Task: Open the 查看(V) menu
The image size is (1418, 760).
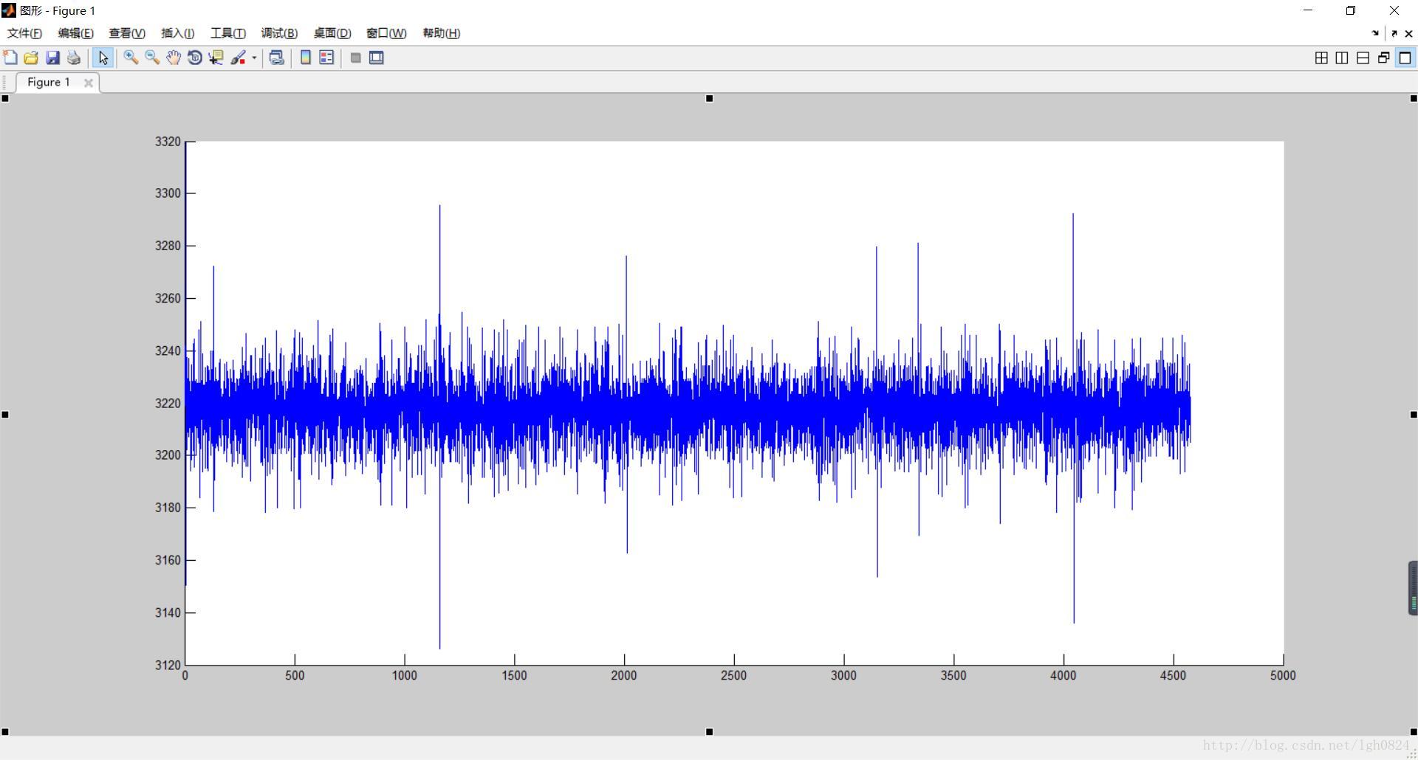Action: click(x=126, y=33)
